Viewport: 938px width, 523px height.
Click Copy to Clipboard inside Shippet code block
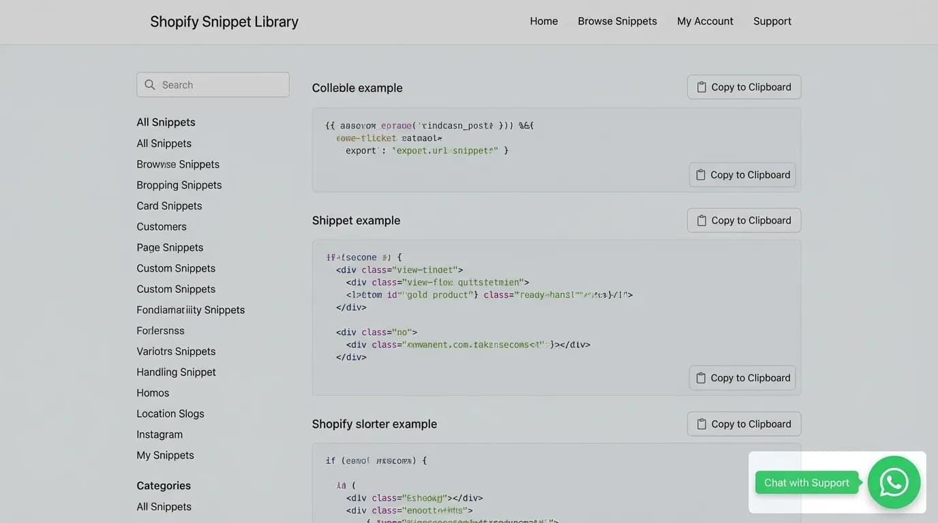coord(742,378)
